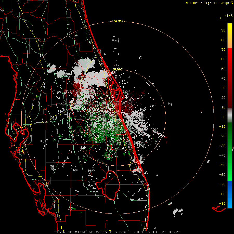Click the [KT] units label
Screen dimensions: 234x234
pyautogui.click(x=222, y=18)
